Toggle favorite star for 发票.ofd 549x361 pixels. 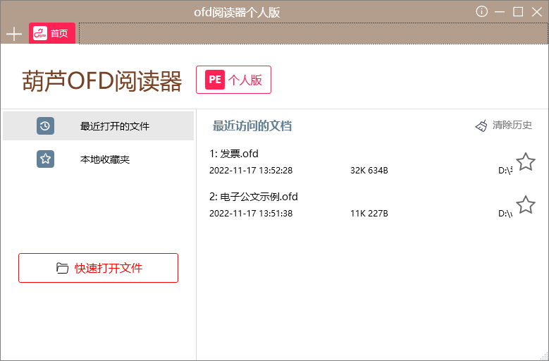click(x=525, y=162)
